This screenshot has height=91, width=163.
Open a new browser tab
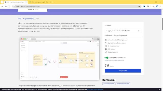(x=54, y=2)
